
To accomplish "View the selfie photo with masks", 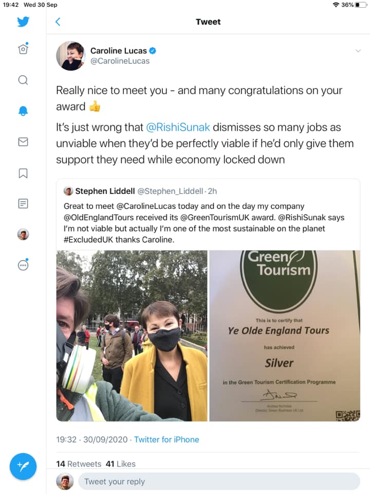I will 132,336.
